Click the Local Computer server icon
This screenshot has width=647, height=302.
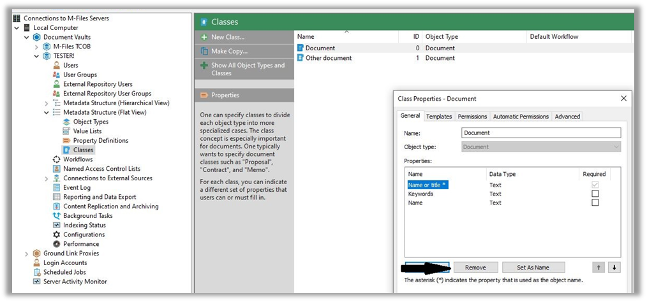point(27,27)
